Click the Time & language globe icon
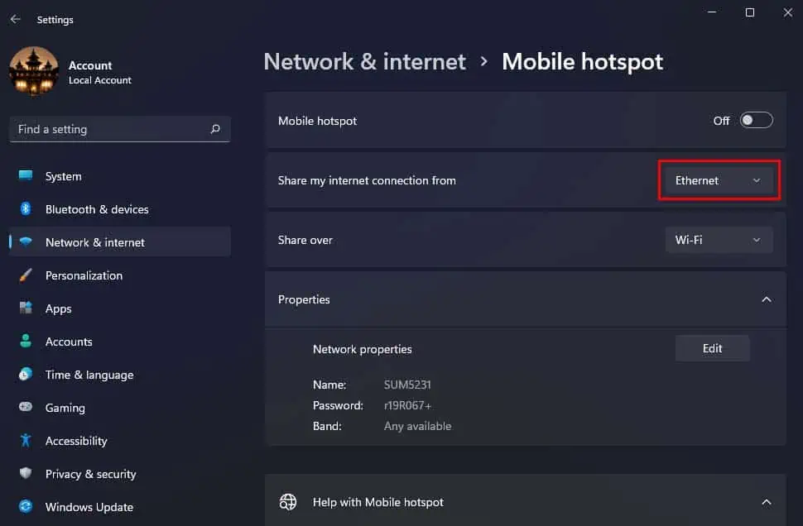This screenshot has width=803, height=526. [26, 375]
